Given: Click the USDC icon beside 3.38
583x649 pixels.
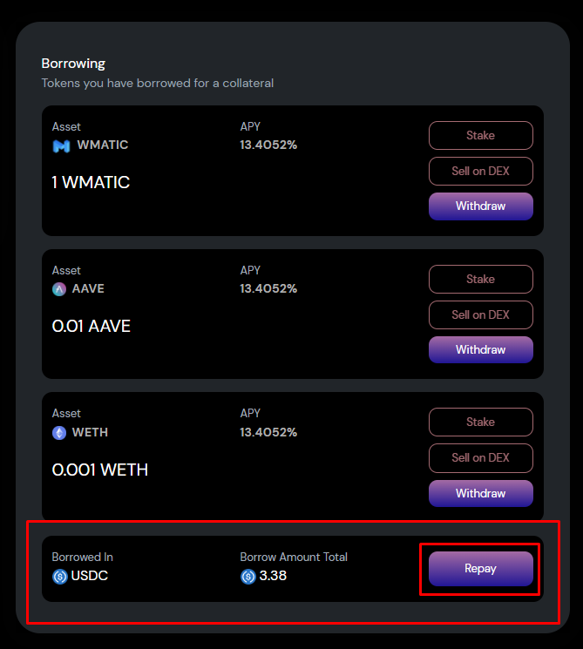Looking at the screenshot, I should (x=248, y=576).
